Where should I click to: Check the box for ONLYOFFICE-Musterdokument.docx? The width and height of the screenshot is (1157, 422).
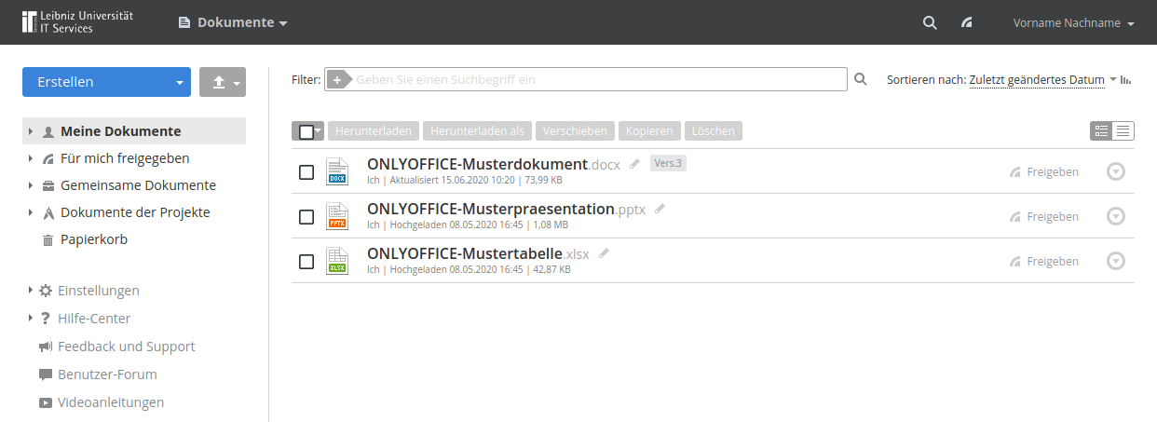(306, 172)
